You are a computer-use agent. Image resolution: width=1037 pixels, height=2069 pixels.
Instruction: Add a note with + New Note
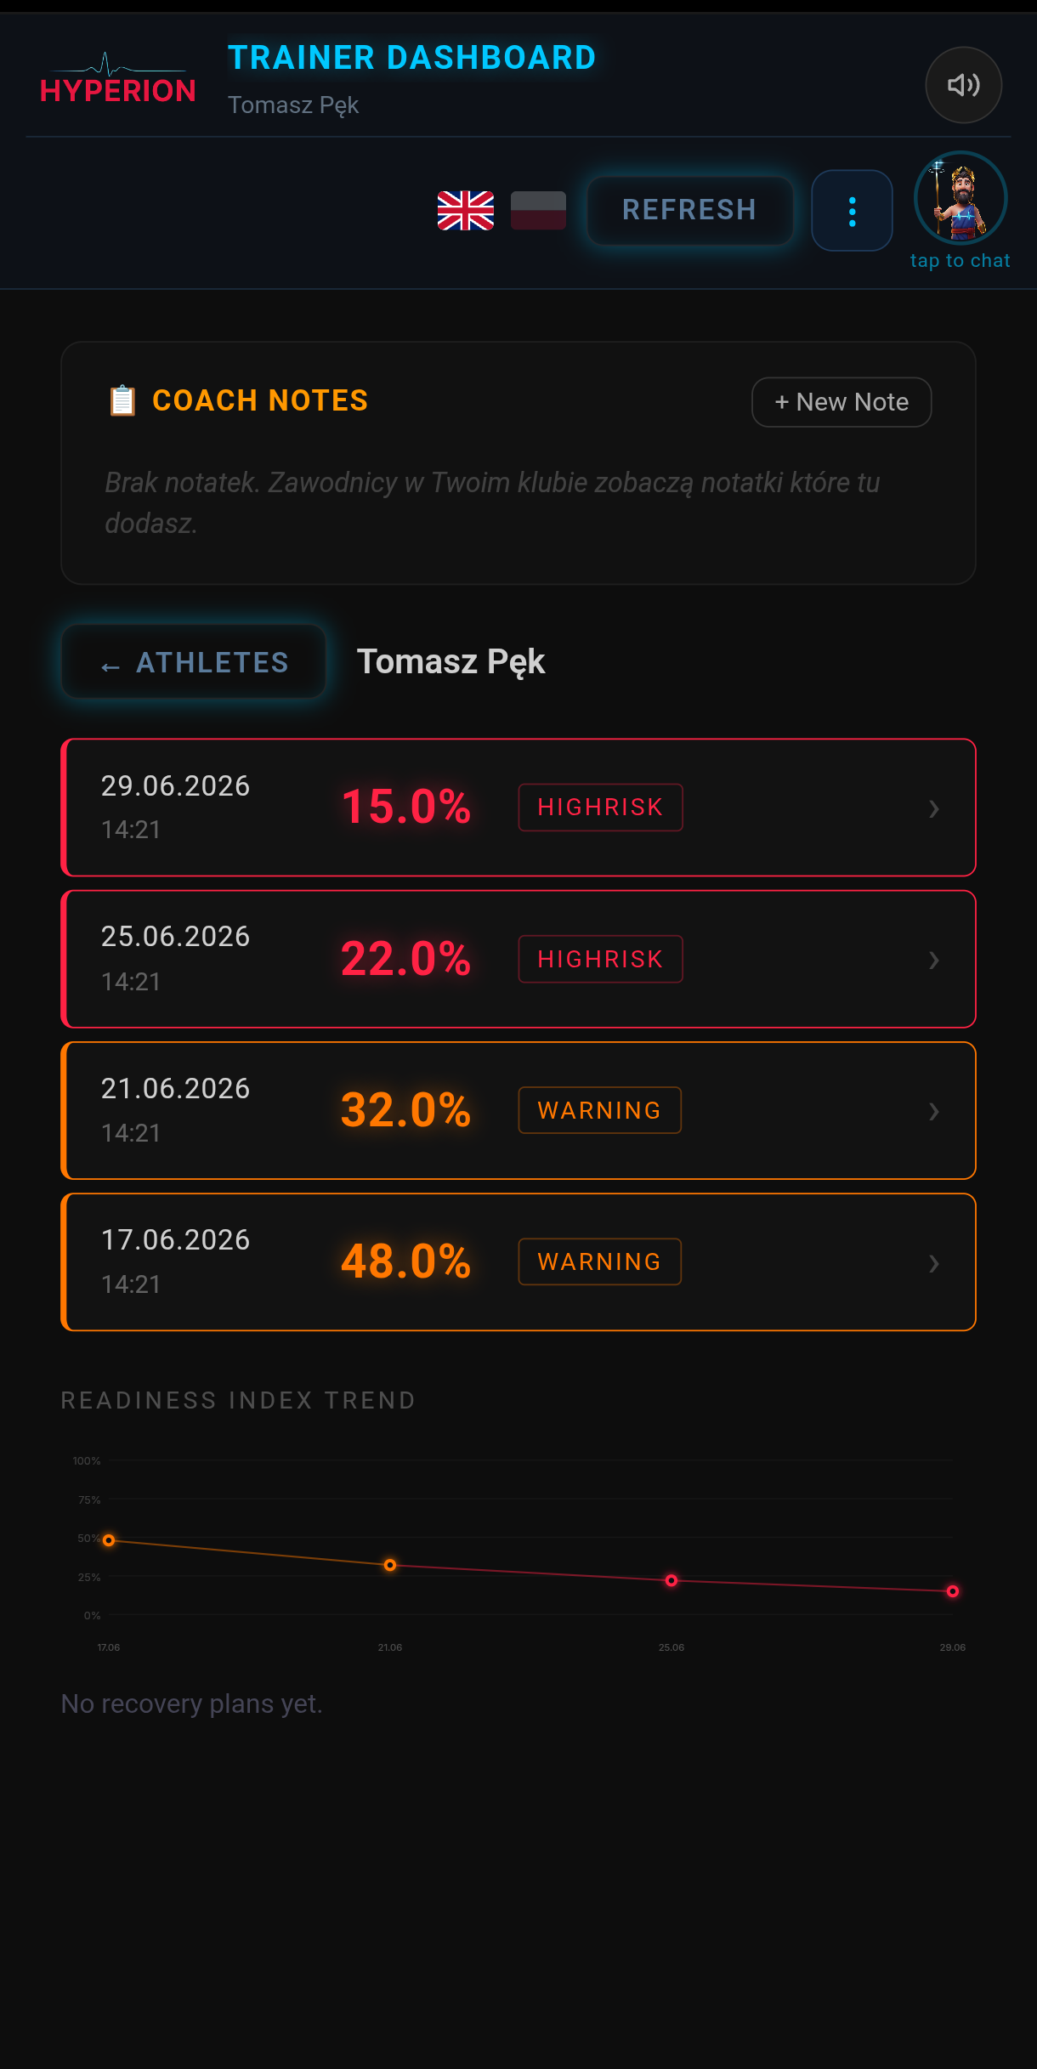tap(841, 402)
